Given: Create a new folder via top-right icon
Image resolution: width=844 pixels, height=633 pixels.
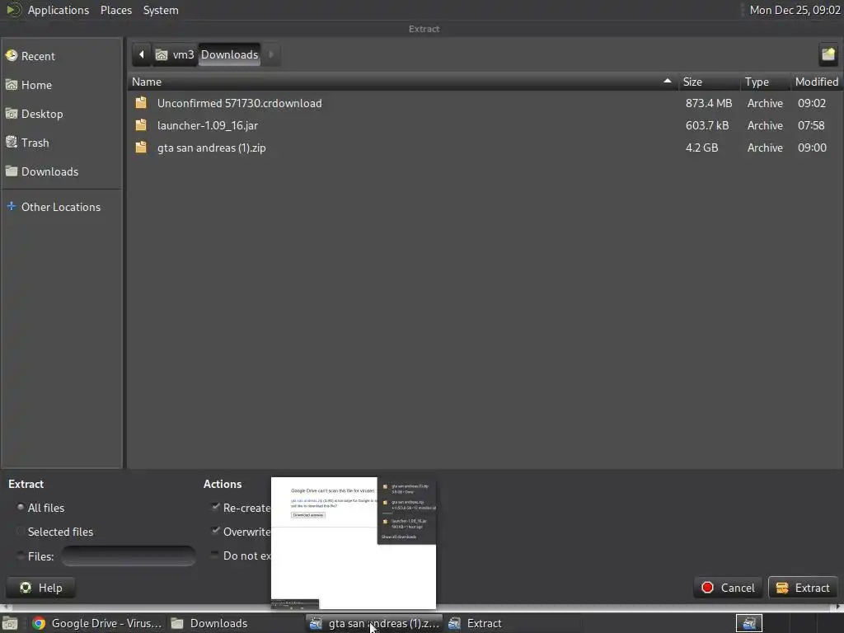Looking at the screenshot, I should [x=828, y=54].
